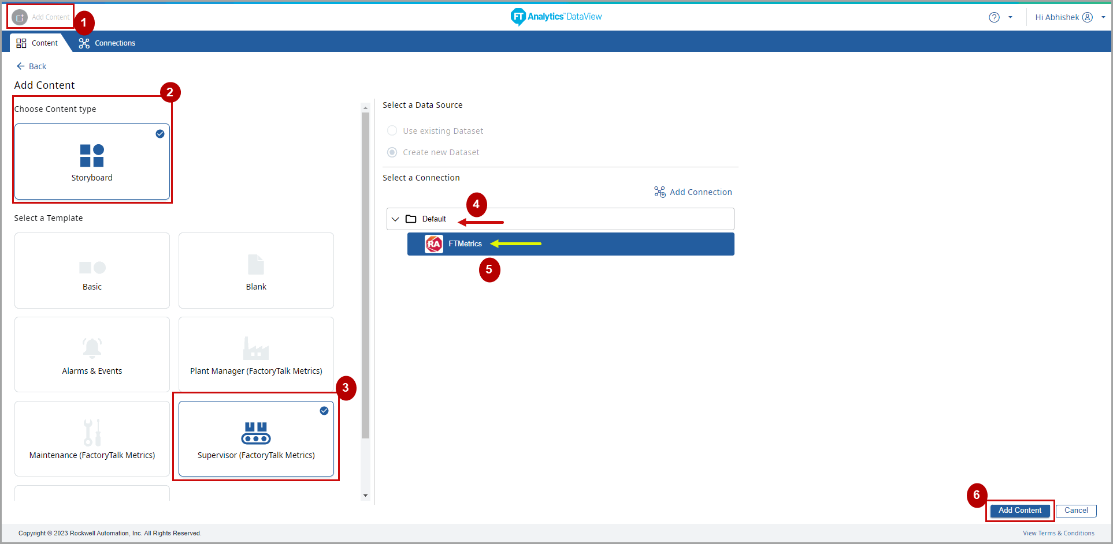The height and width of the screenshot is (544, 1113).
Task: Click the FT Analytics DataView logo
Action: pos(556,17)
